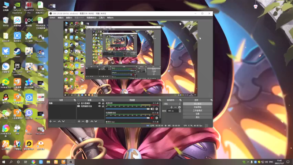Open the Tools menu in OBS
Screen dimensions: 293x165
coord(102,18)
